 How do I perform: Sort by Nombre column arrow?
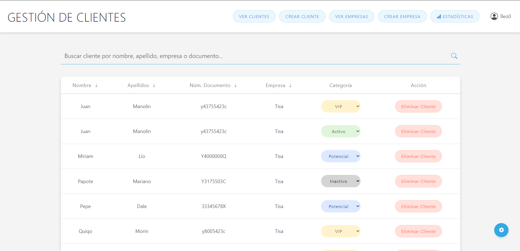[96, 86]
